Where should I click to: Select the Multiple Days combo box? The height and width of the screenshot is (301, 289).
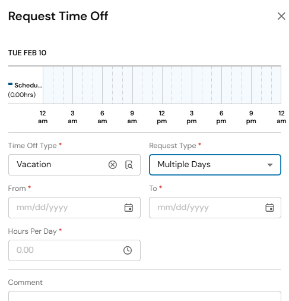point(215,165)
